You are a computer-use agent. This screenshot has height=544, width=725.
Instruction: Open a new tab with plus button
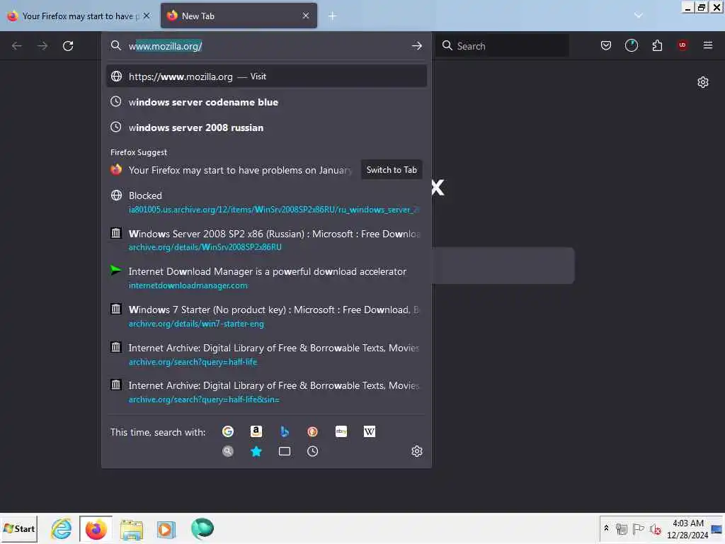(x=332, y=16)
